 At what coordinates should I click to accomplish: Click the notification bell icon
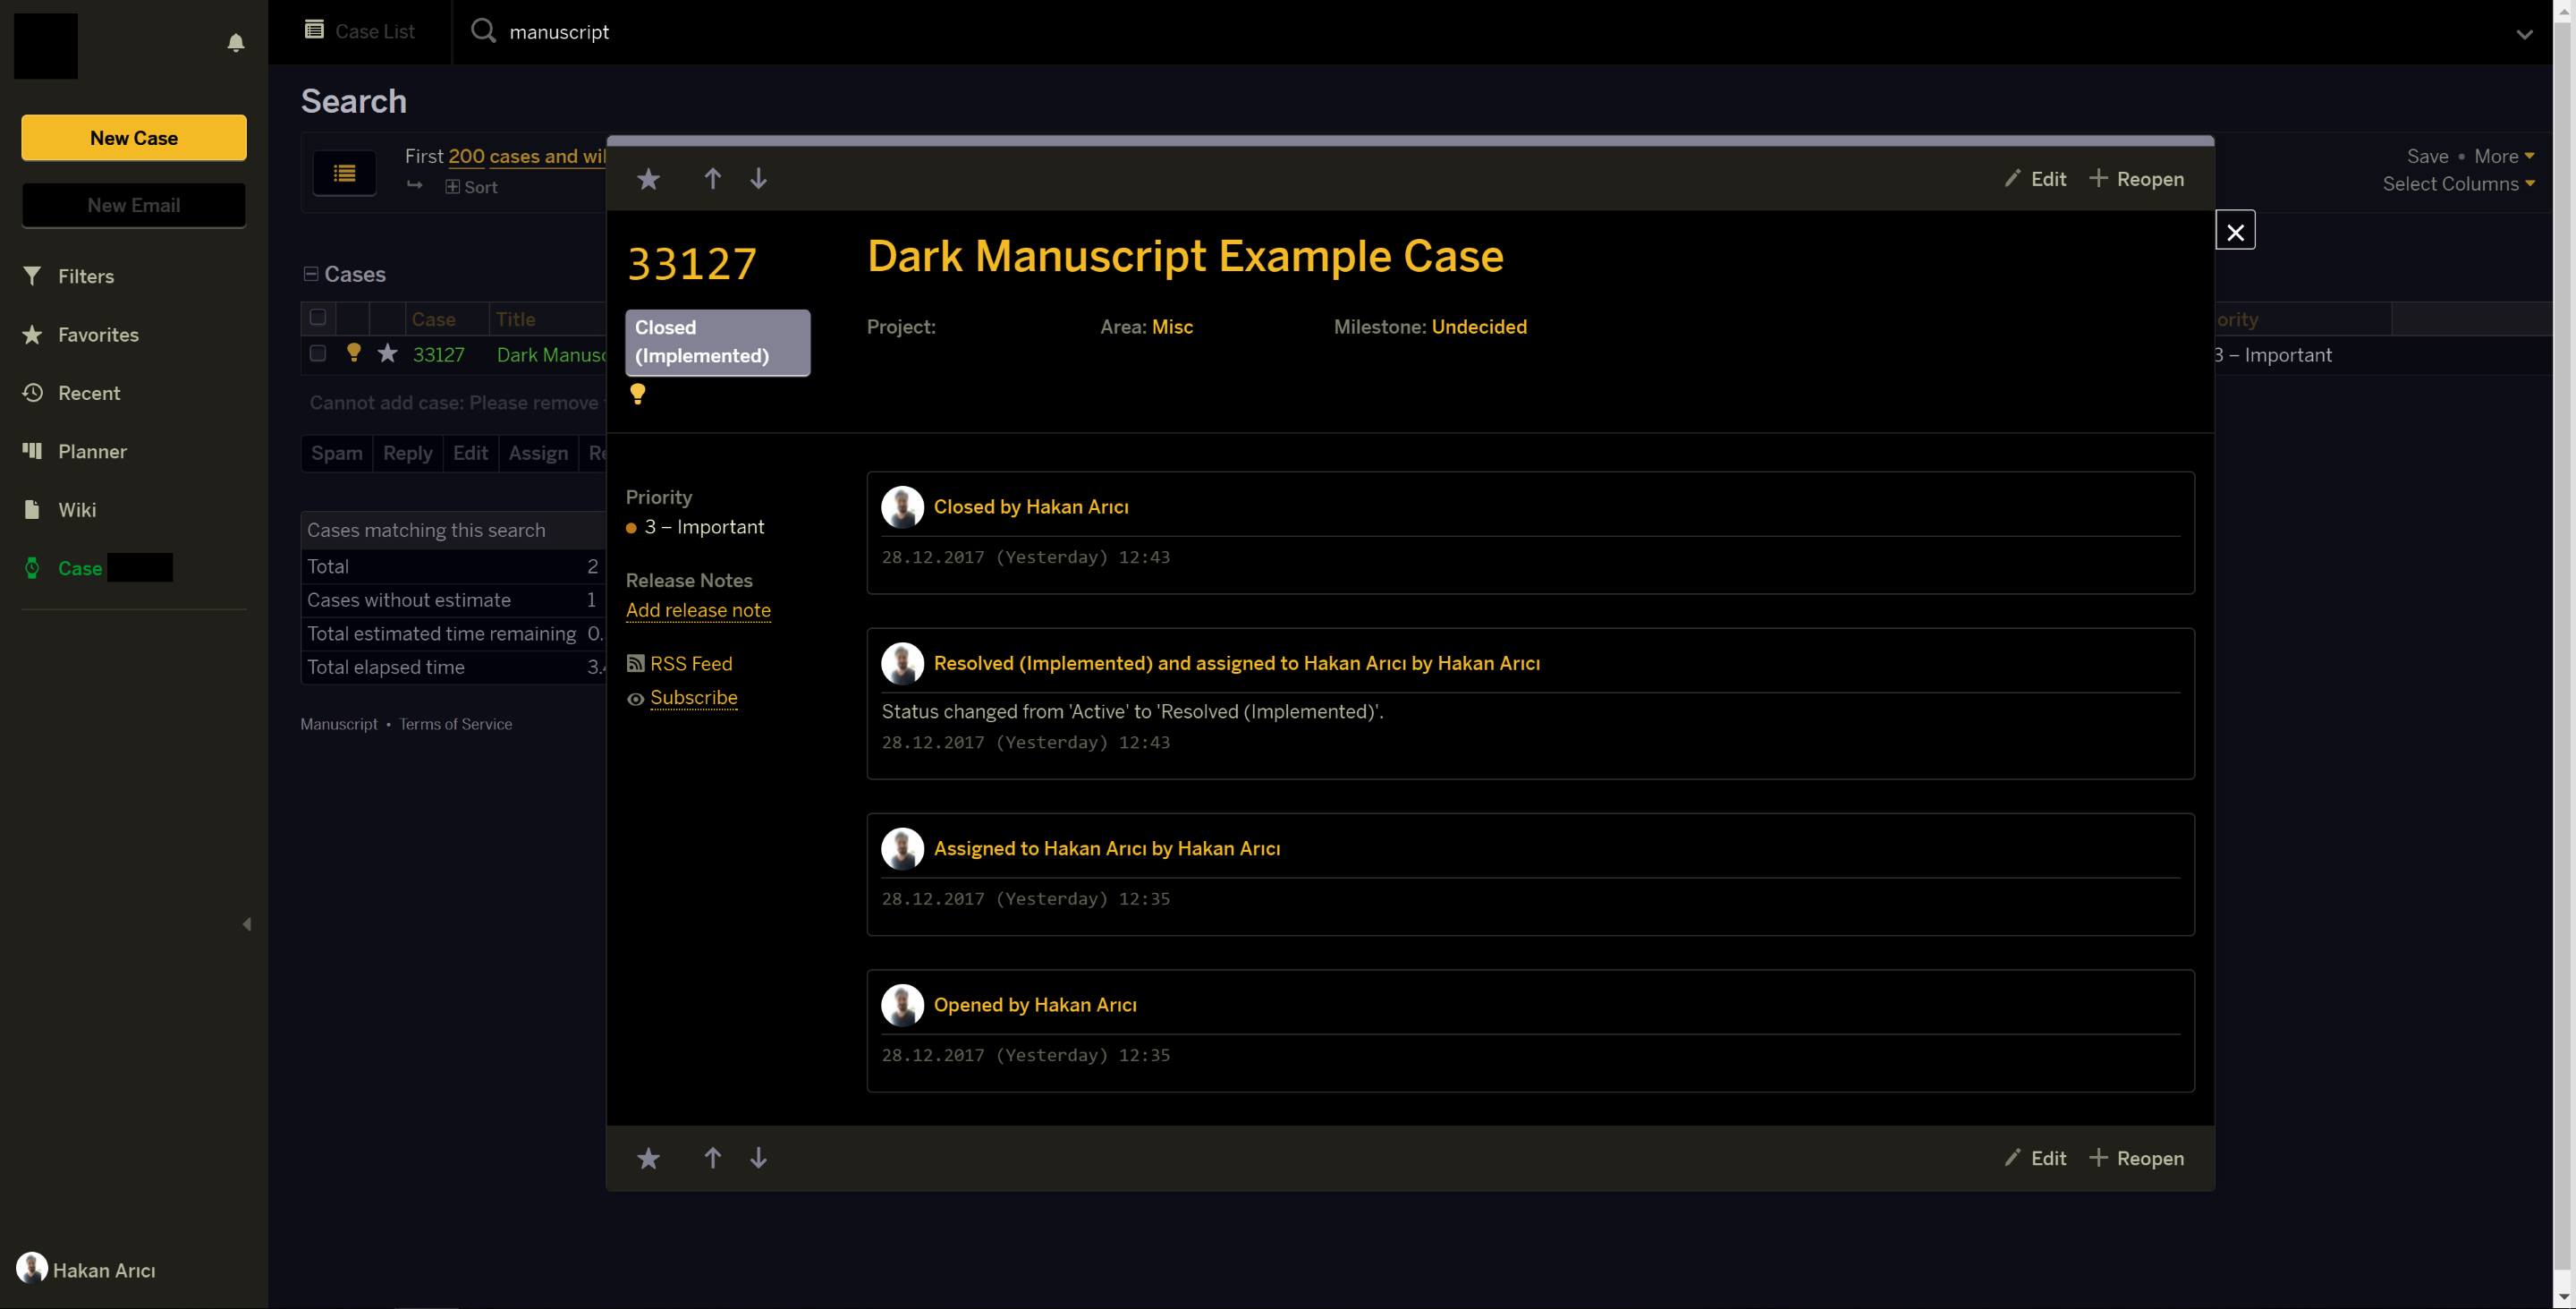(236, 43)
